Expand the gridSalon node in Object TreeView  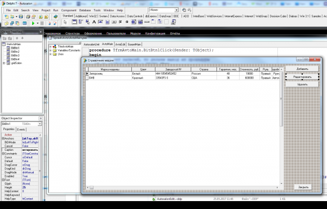(x=4, y=63)
